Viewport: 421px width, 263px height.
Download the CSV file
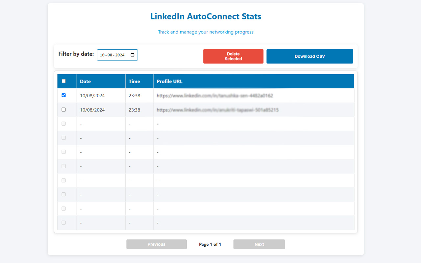[310, 56]
